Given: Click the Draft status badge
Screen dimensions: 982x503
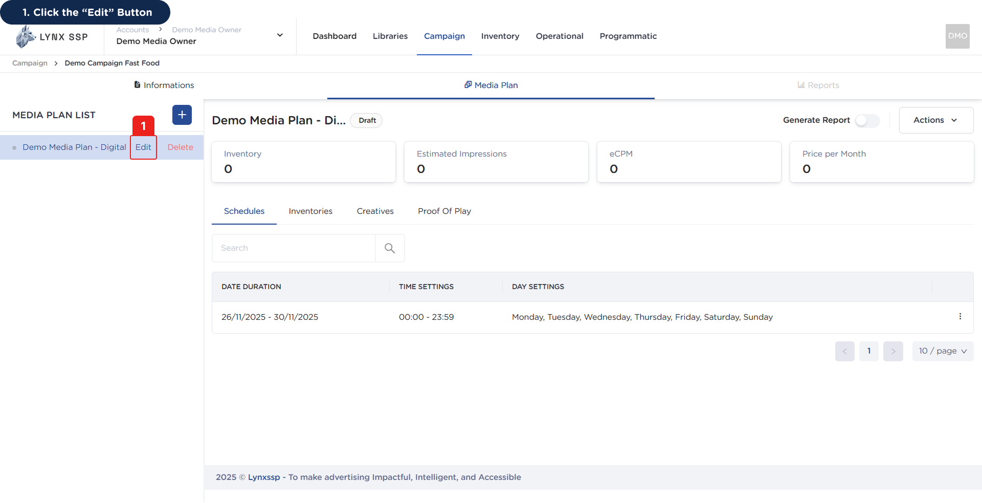Looking at the screenshot, I should point(367,120).
